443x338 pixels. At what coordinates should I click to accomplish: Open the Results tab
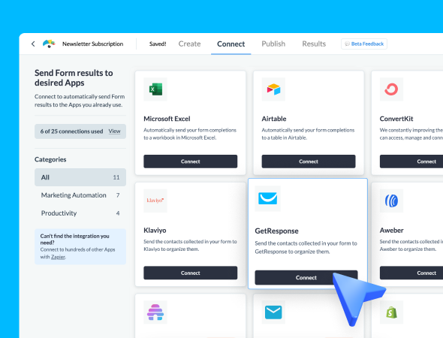pos(314,44)
